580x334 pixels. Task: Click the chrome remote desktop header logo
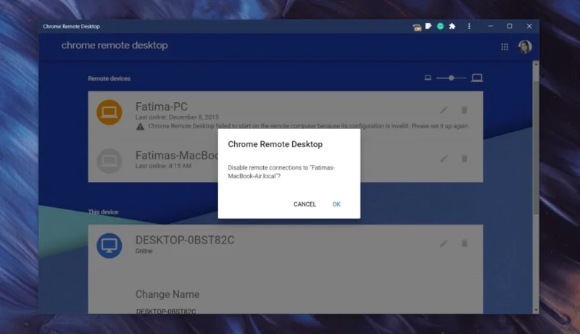(115, 46)
